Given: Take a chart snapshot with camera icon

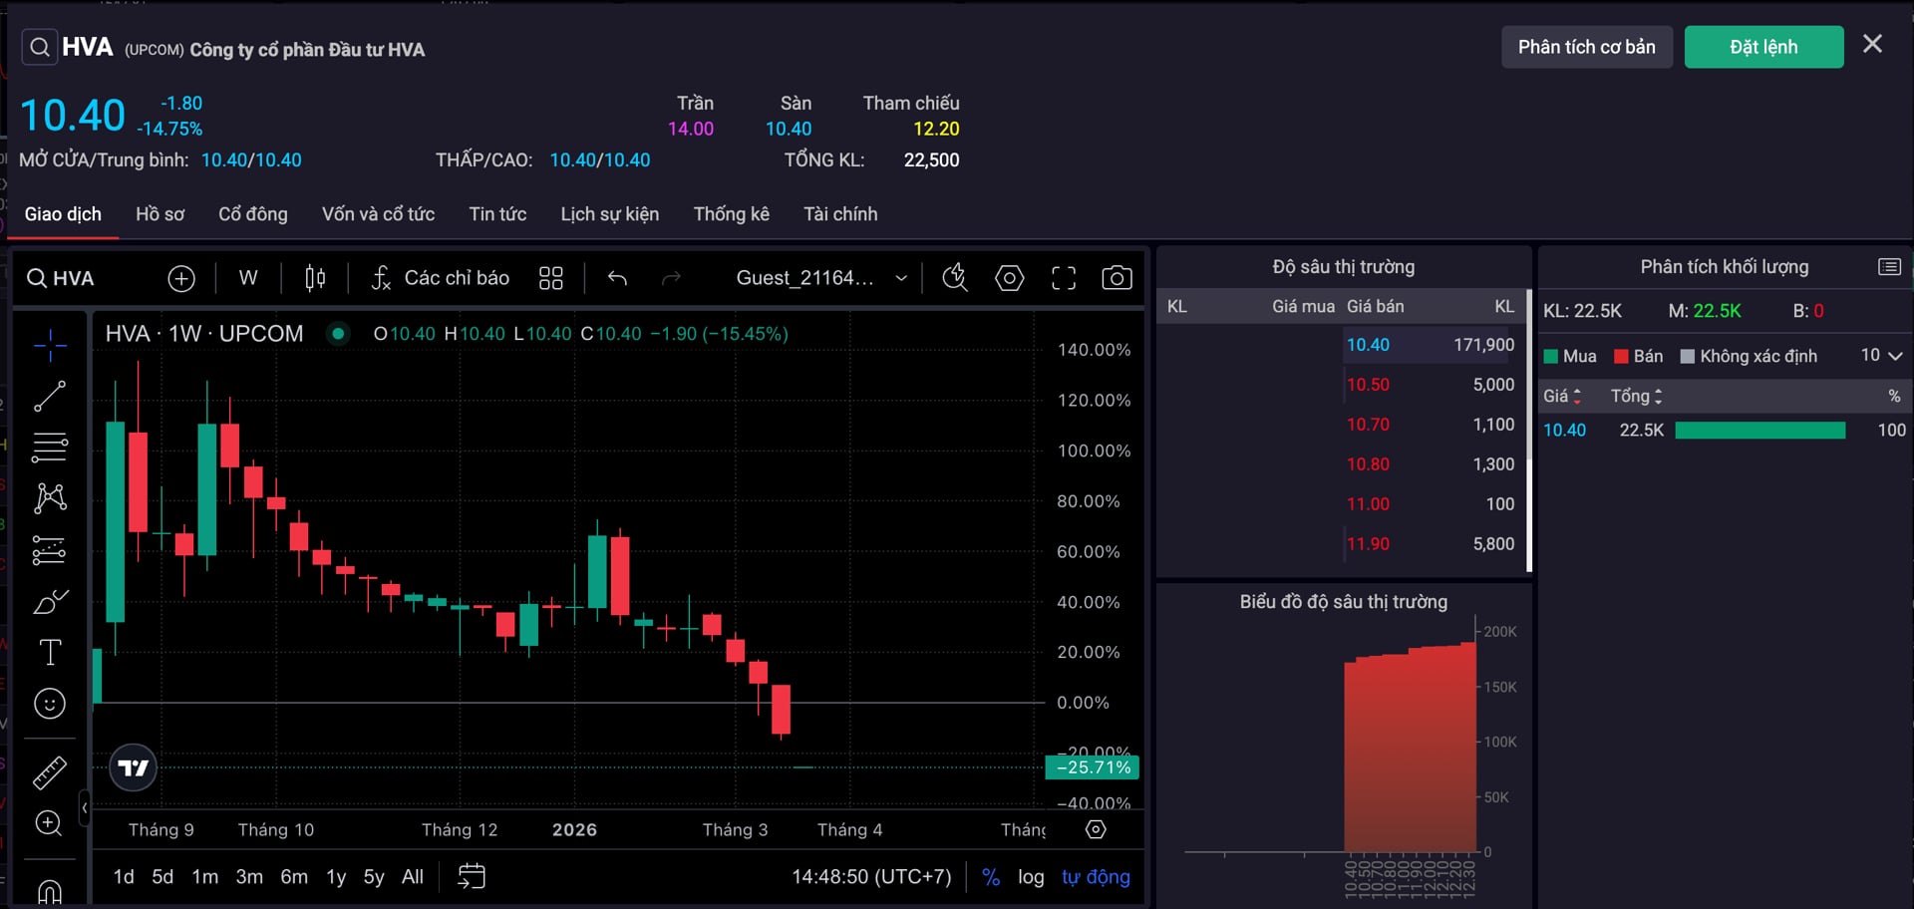Looking at the screenshot, I should (x=1116, y=278).
